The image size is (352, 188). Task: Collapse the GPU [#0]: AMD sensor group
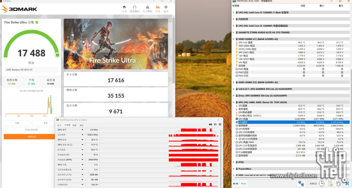point(233,102)
